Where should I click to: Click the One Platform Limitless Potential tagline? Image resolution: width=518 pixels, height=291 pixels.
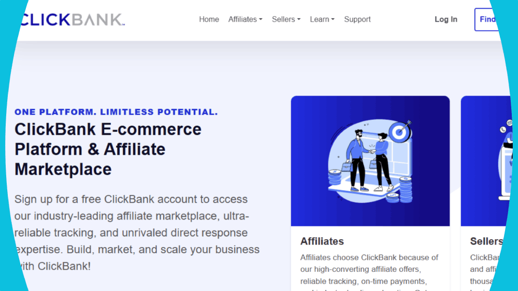point(116,112)
